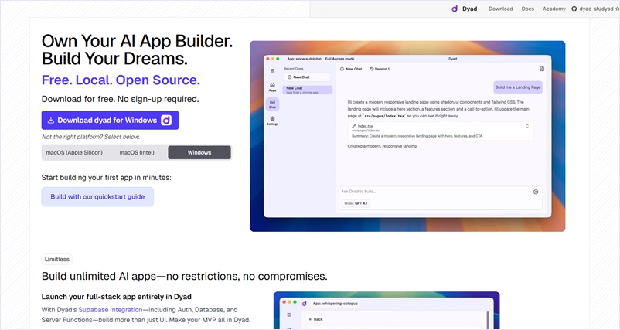Go to Academy in the top navigation
Image resolution: width=620 pixels, height=330 pixels.
pyautogui.click(x=554, y=9)
